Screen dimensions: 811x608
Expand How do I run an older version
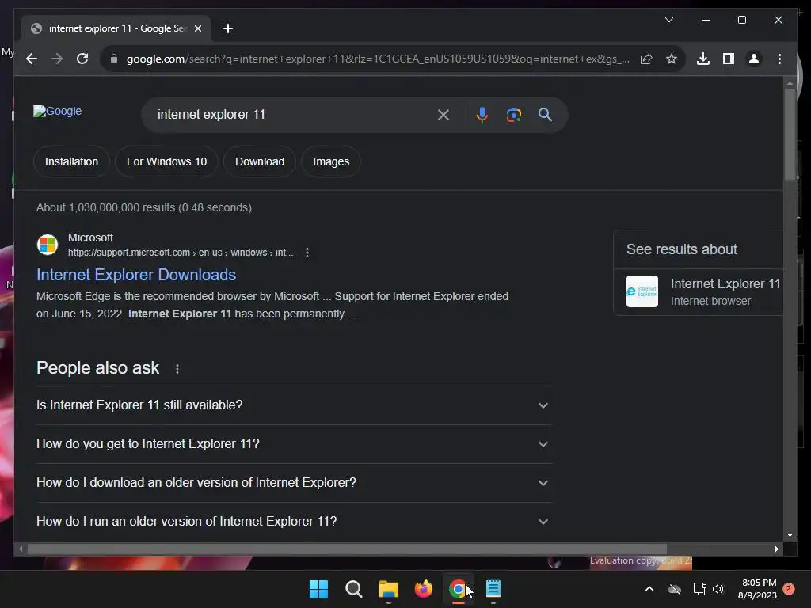coord(294,522)
